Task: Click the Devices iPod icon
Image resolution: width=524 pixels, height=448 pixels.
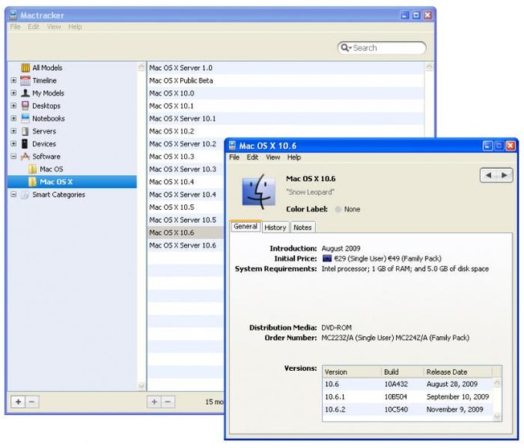Action: 25,143
